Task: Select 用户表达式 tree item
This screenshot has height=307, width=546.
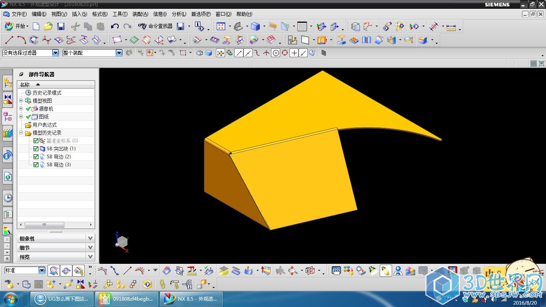Action: pos(44,125)
